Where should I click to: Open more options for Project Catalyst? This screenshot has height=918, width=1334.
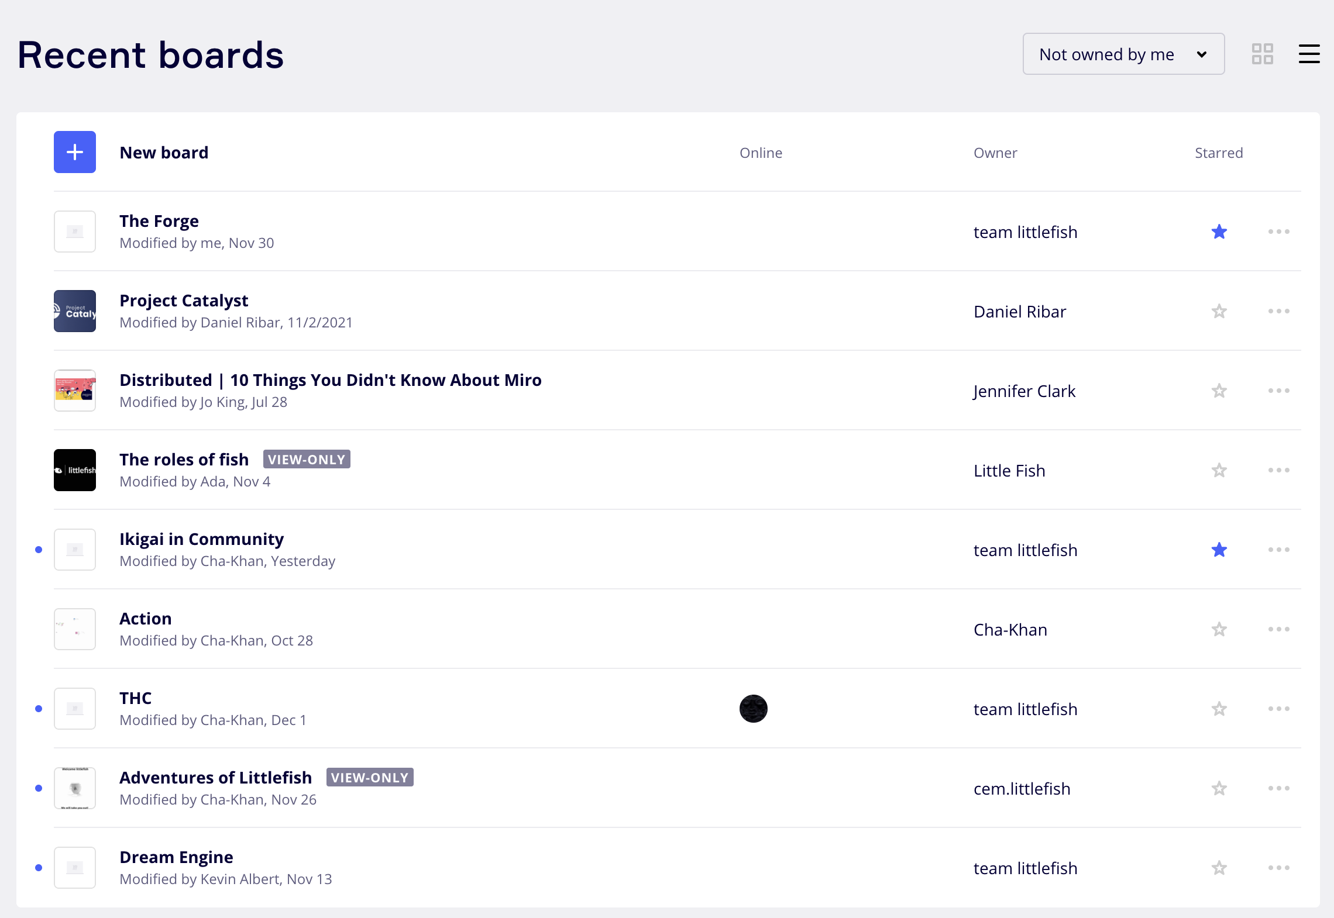click(x=1278, y=312)
